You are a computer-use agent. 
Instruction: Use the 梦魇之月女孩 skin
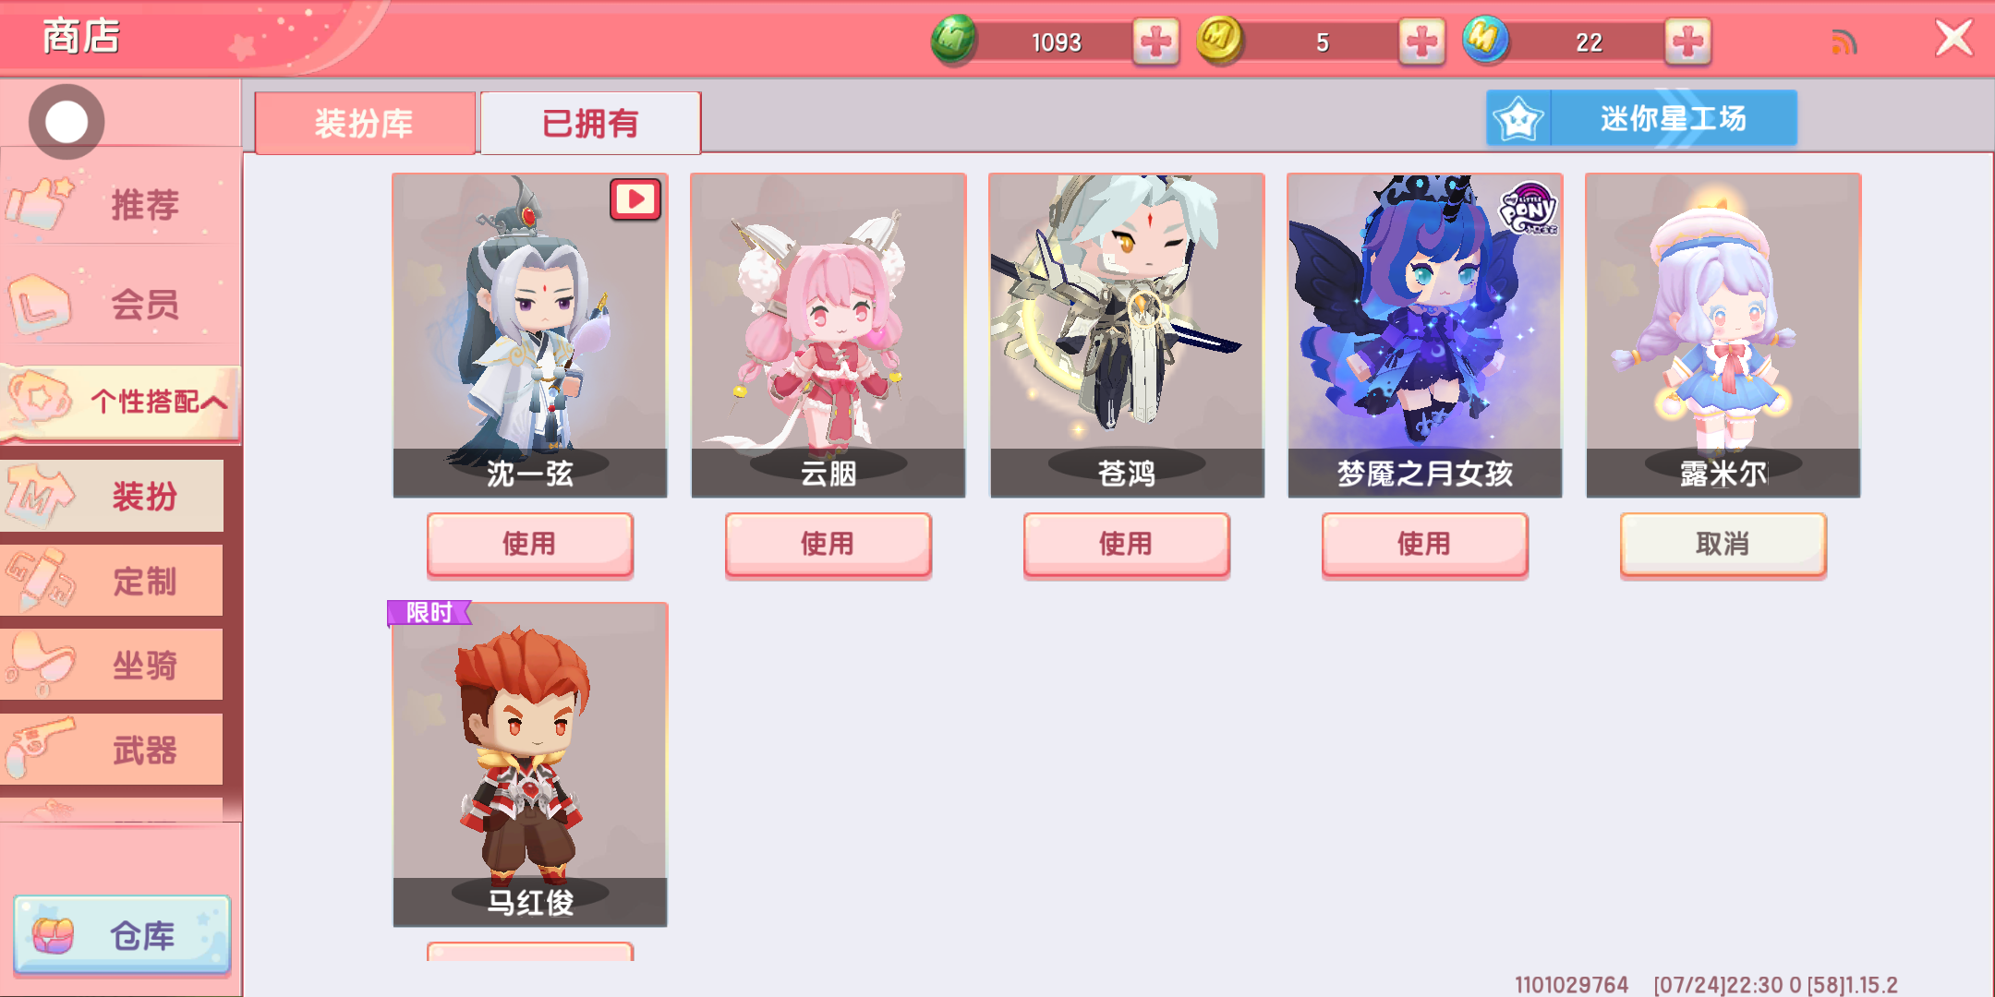click(x=1424, y=545)
